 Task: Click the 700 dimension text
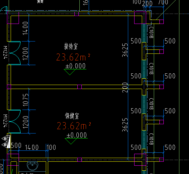click(x=163, y=2)
